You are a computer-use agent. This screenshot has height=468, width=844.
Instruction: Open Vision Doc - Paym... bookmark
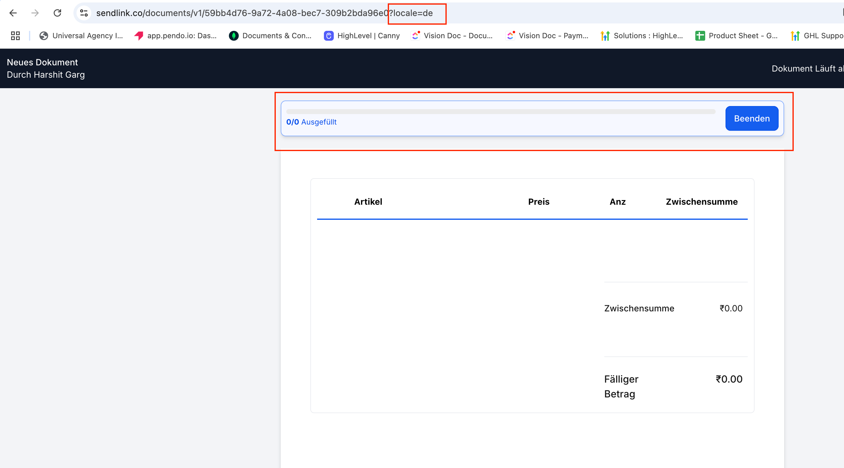tap(547, 36)
